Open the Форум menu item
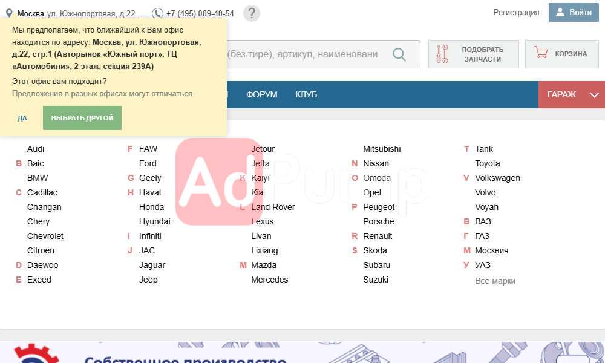Viewport: 605px width, 363px height. pyautogui.click(x=261, y=94)
